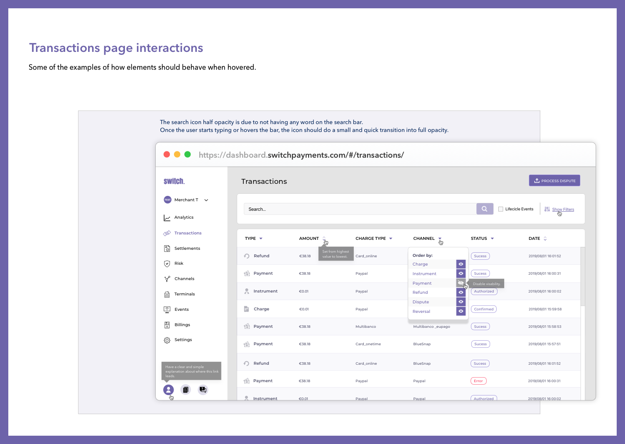Click the Multibanco charge type cell

[365, 327]
